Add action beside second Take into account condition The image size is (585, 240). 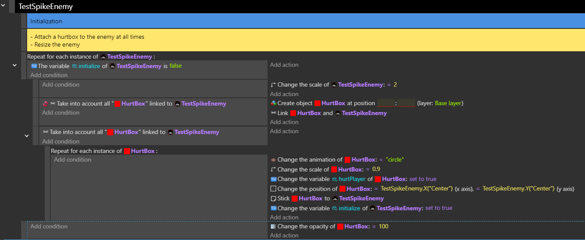click(x=284, y=131)
